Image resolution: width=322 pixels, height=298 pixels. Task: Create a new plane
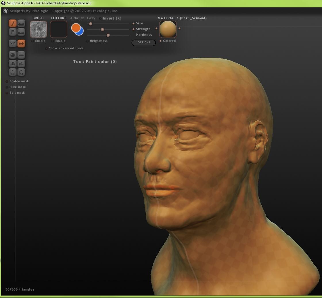coord(21,55)
